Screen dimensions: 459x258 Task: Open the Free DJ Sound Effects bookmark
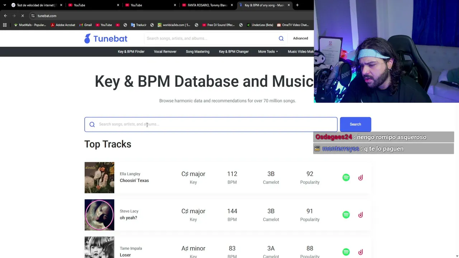click(x=218, y=25)
